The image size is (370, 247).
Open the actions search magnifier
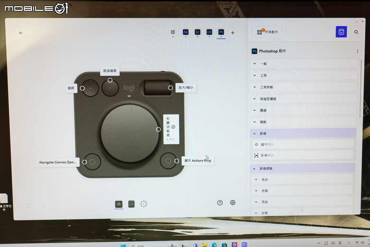pos(356,32)
